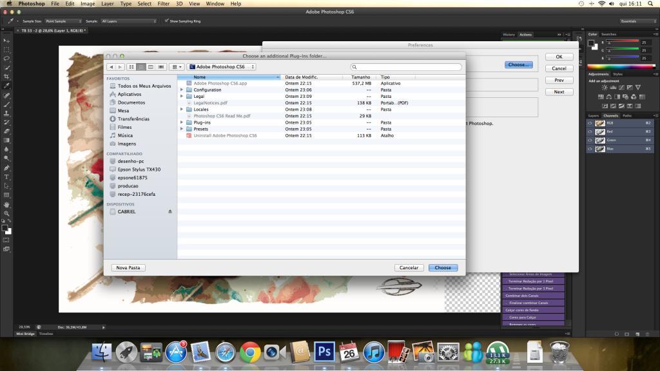Add a Channel Mixer adjustment
660x371 pixels.
pos(634,97)
